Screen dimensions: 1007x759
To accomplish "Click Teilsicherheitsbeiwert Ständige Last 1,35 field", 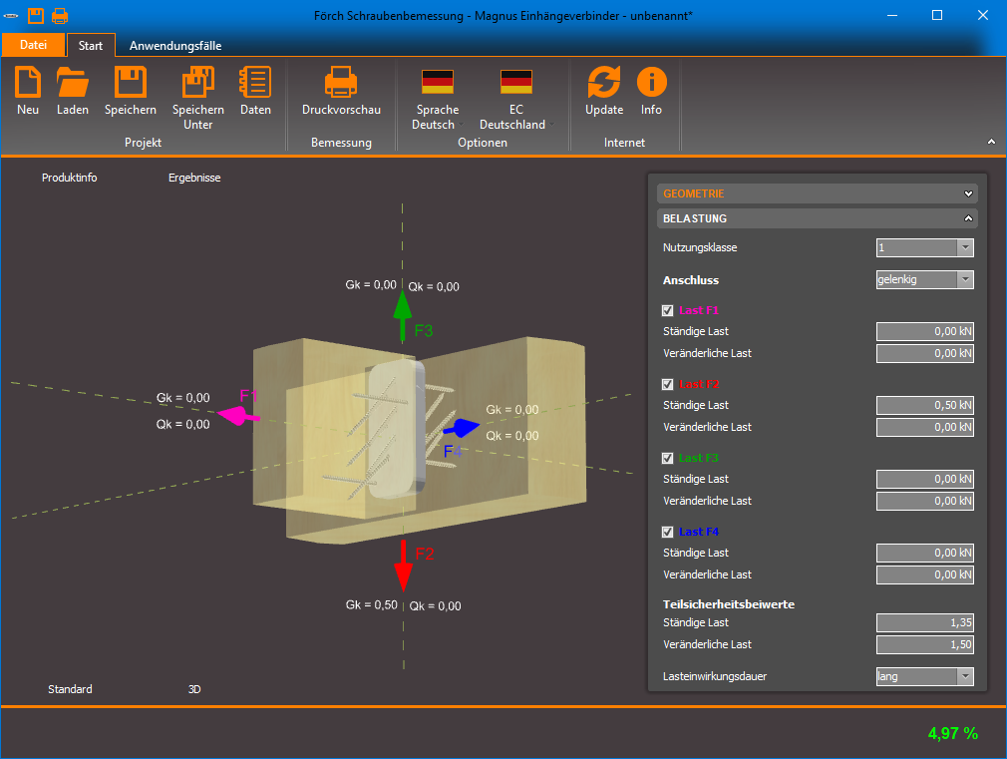I will pos(925,622).
